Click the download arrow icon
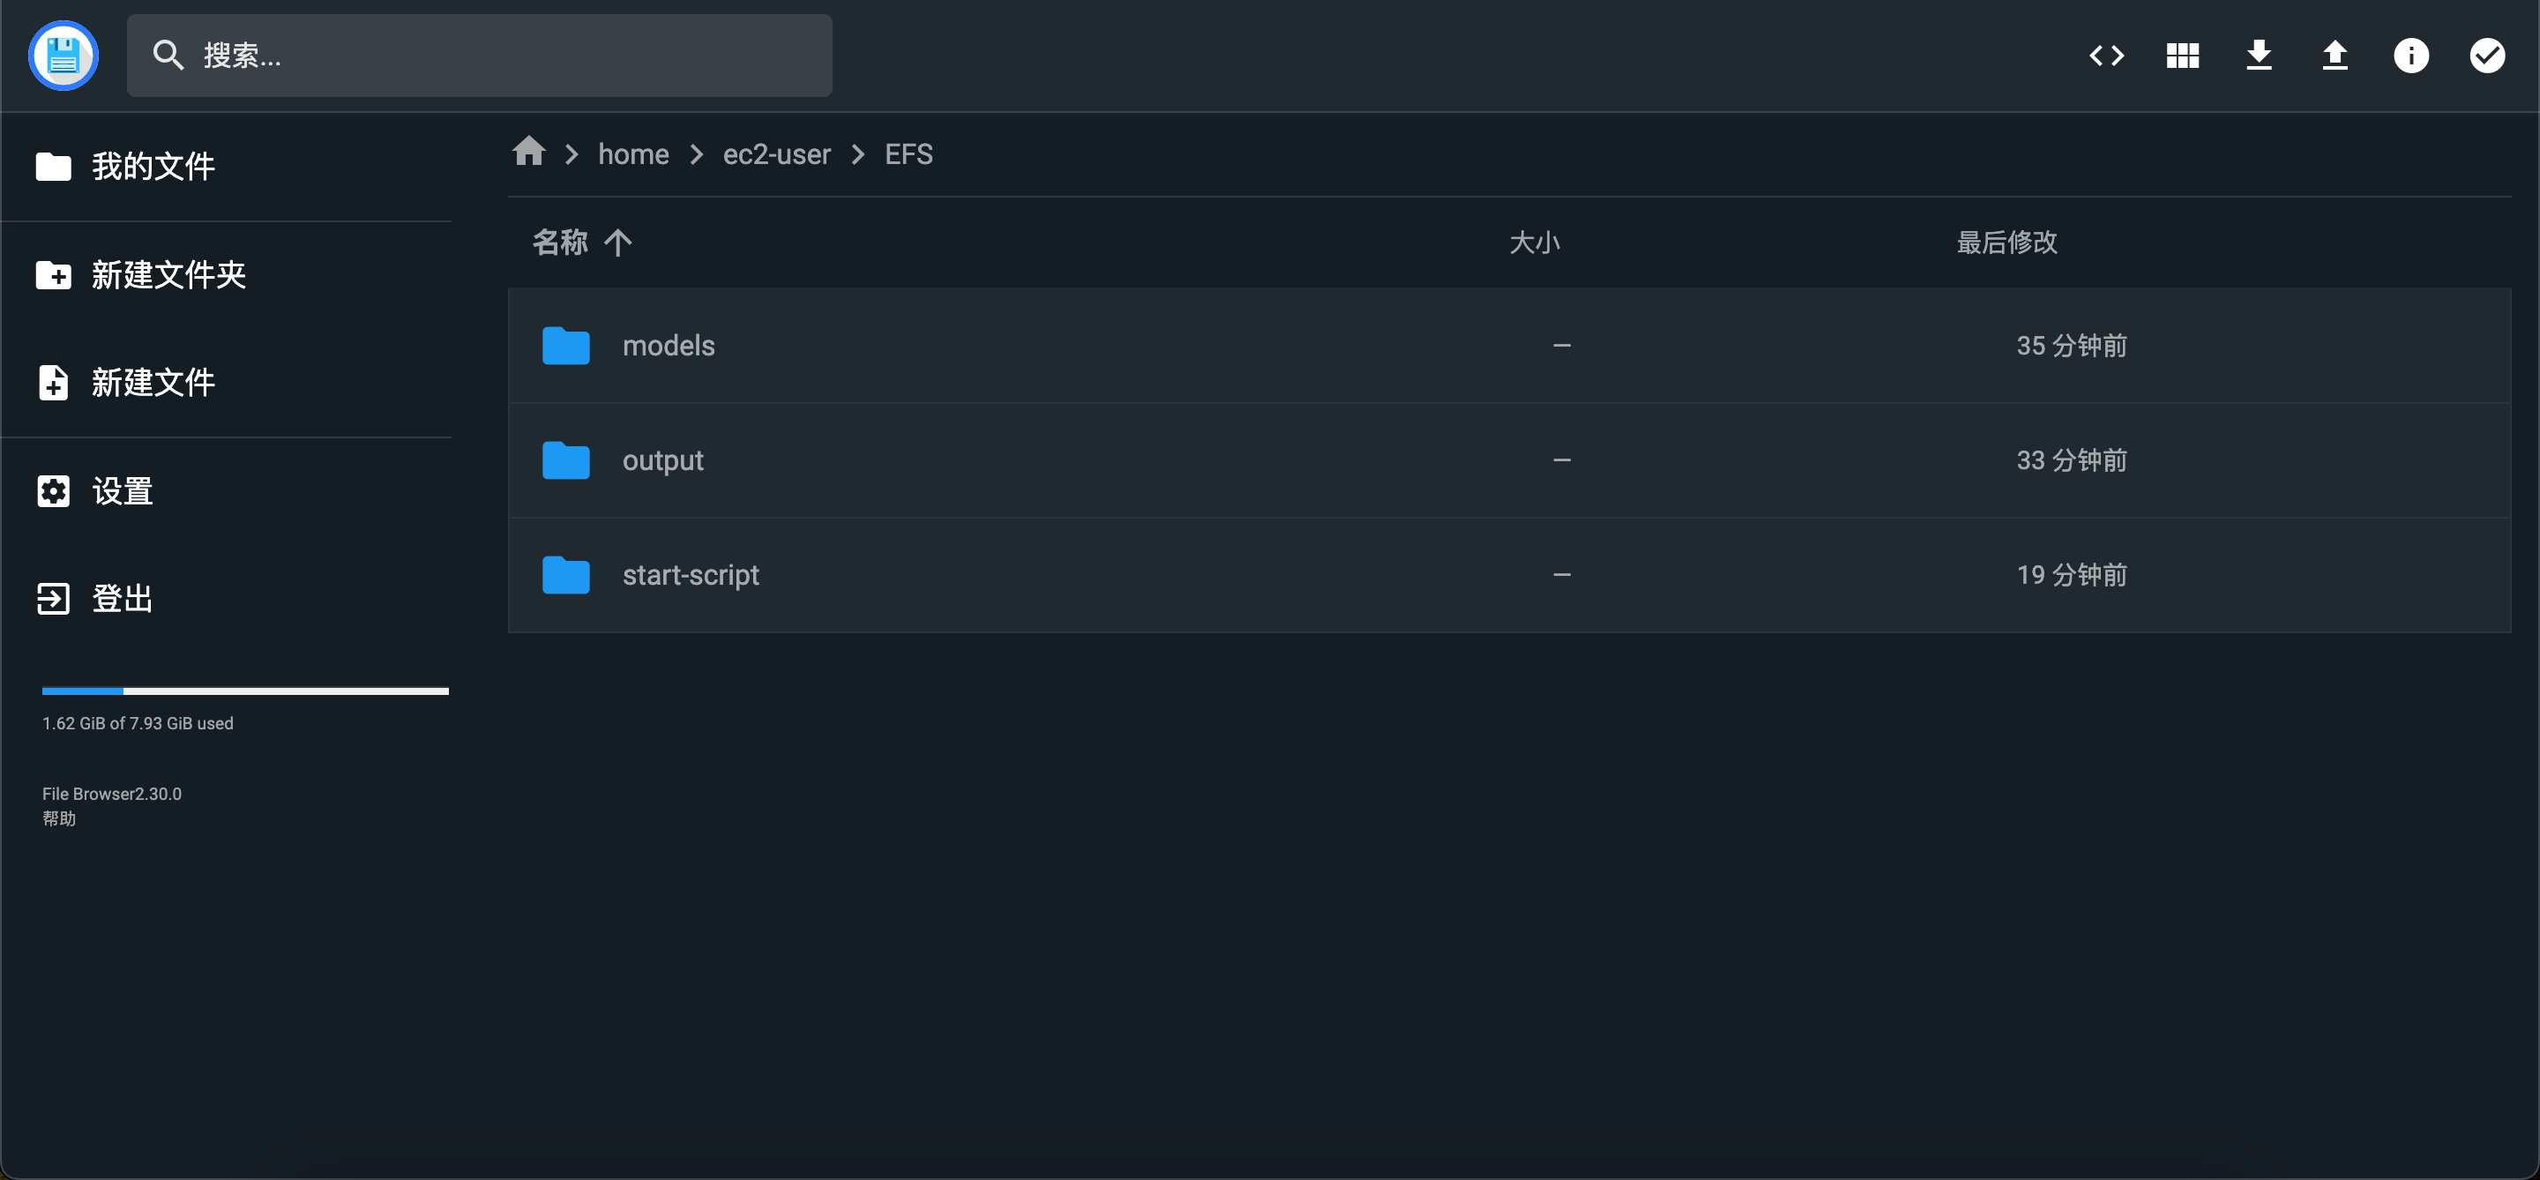Image resolution: width=2540 pixels, height=1180 pixels. [2258, 56]
